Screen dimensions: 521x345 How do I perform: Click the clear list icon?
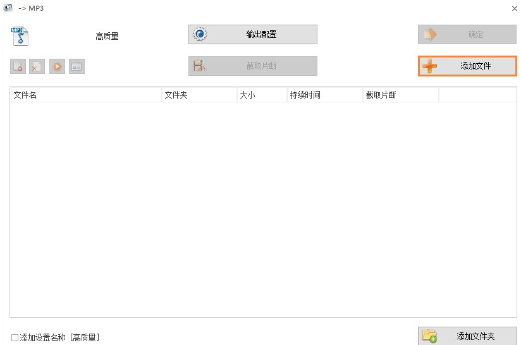tap(37, 66)
